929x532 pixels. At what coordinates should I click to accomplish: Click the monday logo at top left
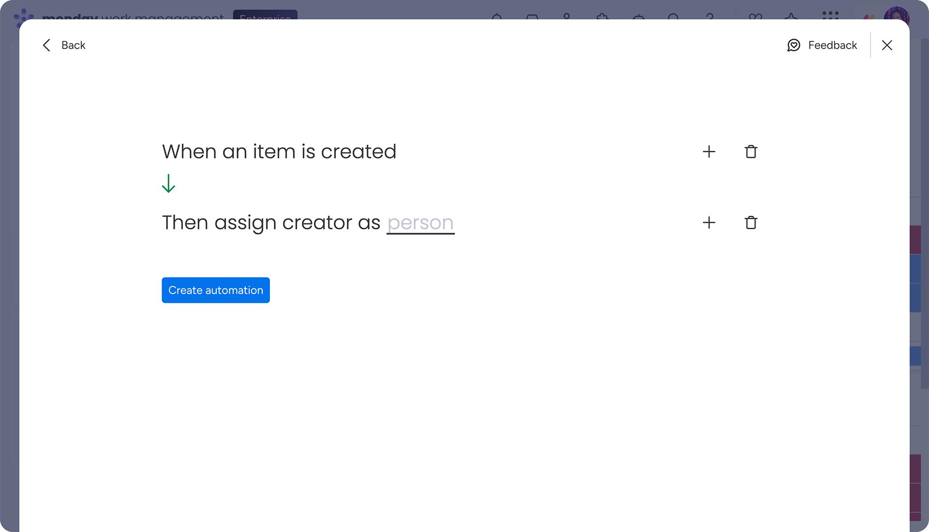pyautogui.click(x=23, y=16)
